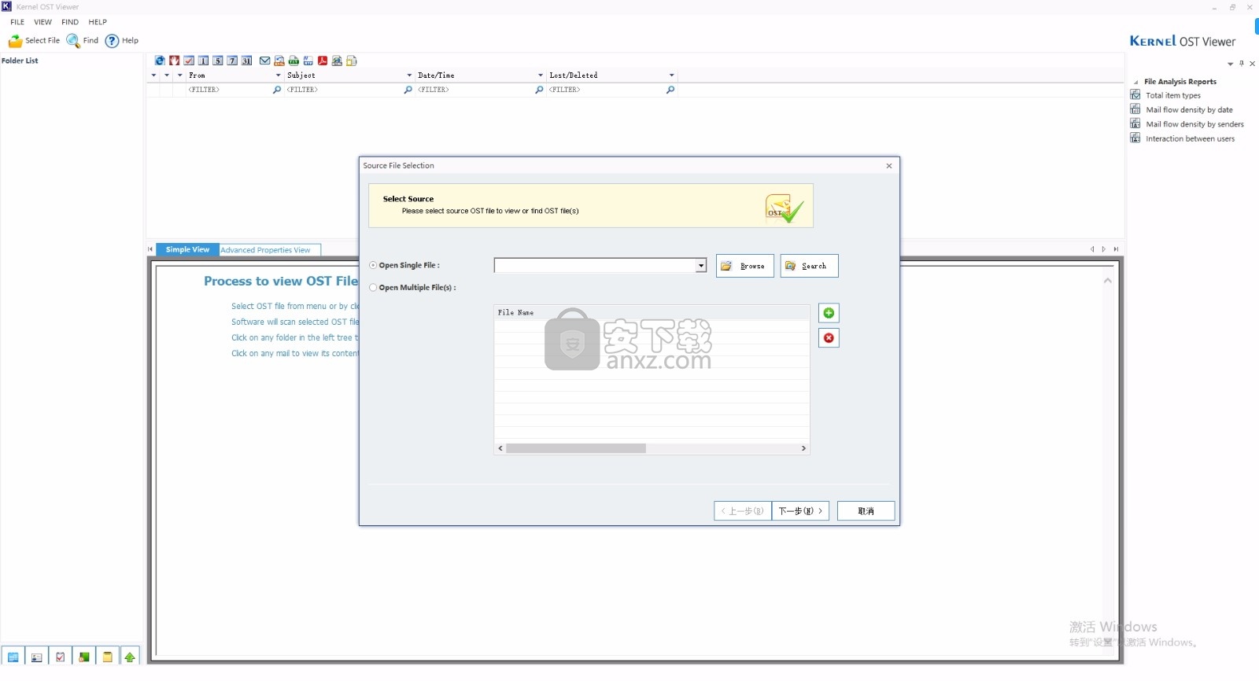Select the 5-day calendar view icon
The height and width of the screenshot is (681, 1259).
(218, 61)
